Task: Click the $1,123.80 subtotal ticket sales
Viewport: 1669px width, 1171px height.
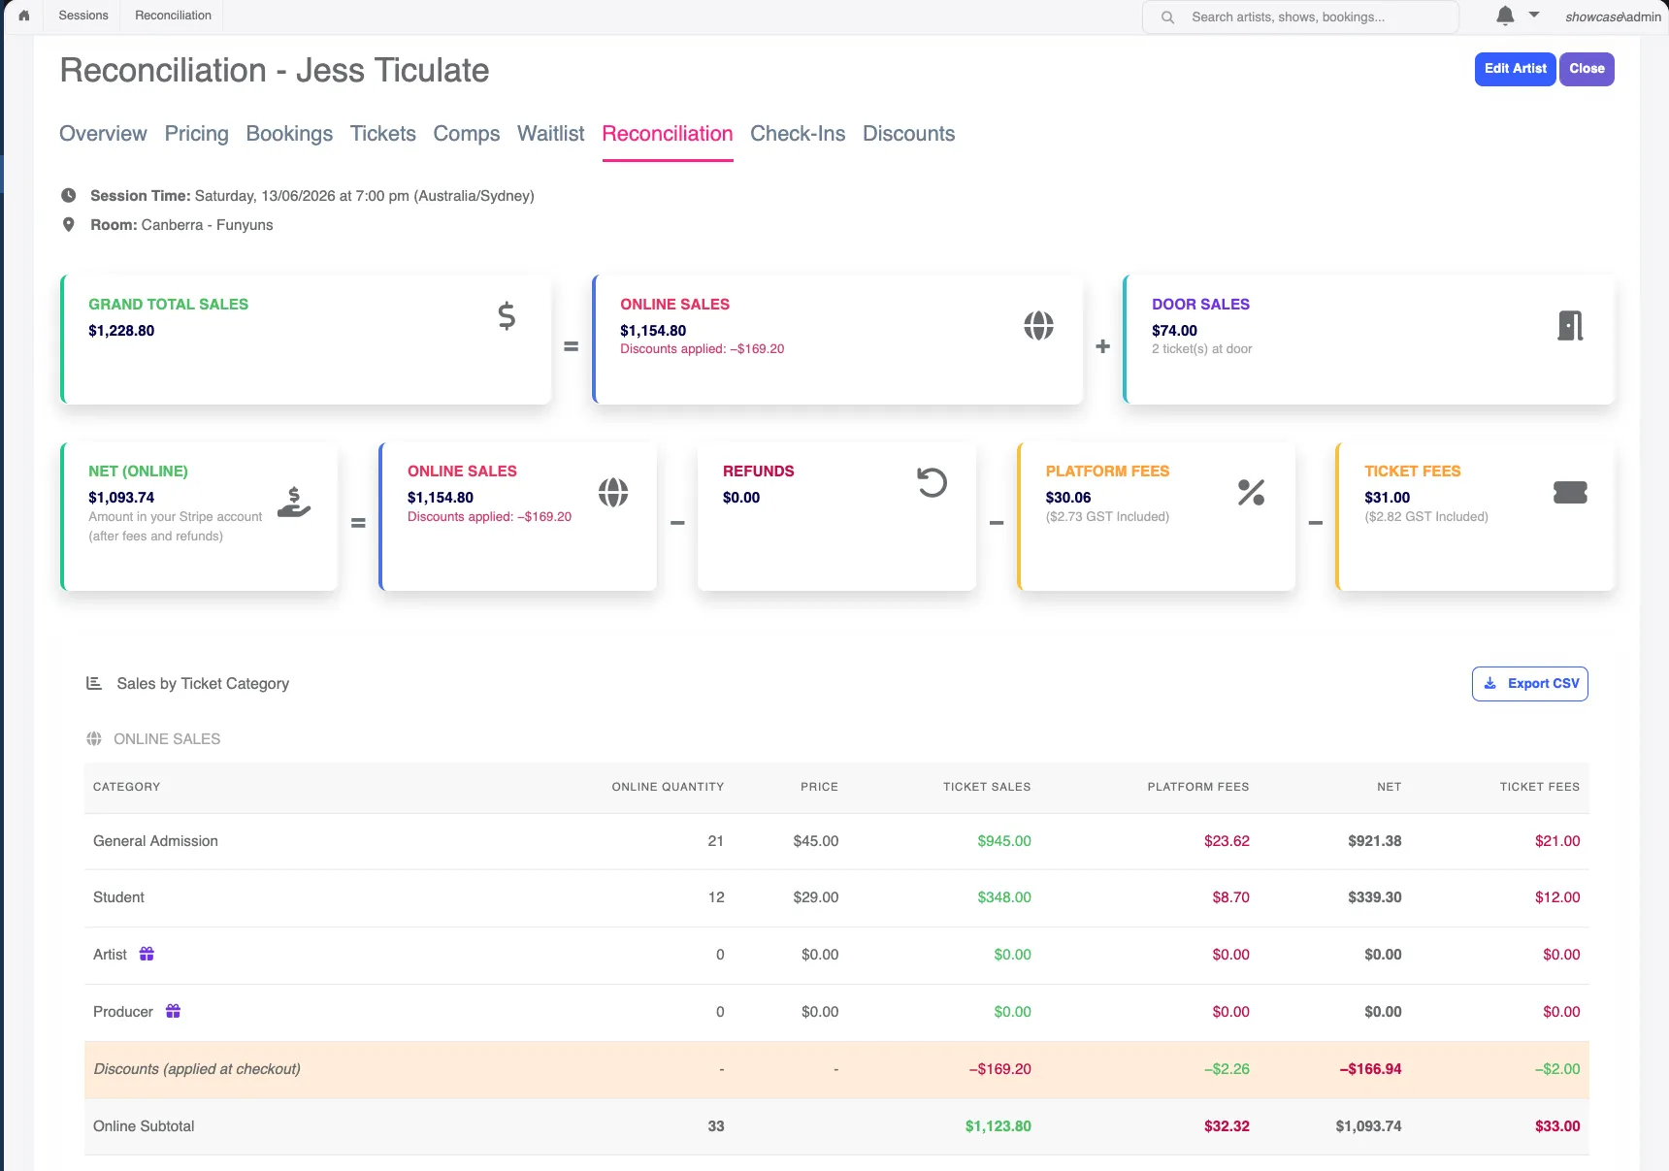Action: coord(998,1126)
